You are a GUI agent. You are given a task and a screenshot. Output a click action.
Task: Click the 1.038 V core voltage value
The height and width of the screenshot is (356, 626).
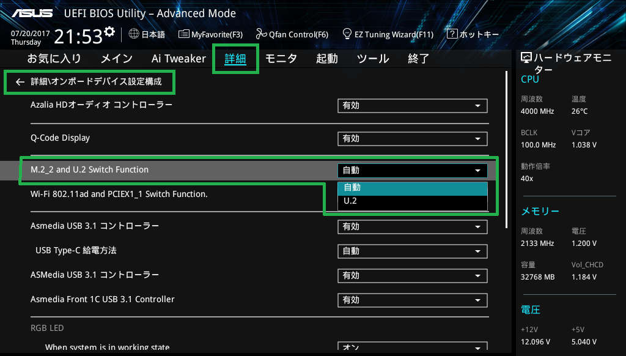[x=584, y=145]
